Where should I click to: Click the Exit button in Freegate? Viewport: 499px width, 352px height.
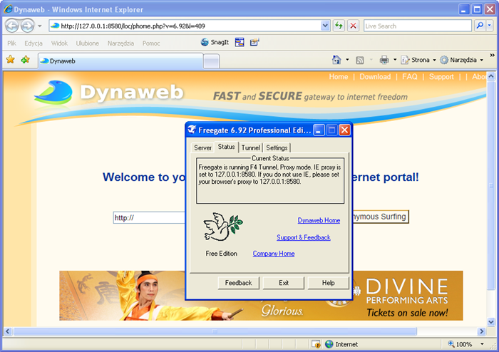tap(284, 283)
